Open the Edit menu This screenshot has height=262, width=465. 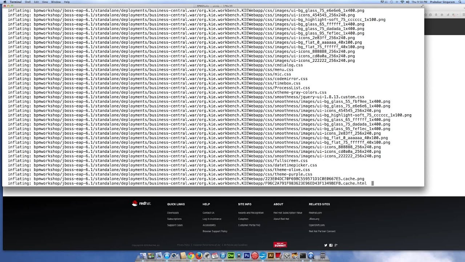(36, 2)
